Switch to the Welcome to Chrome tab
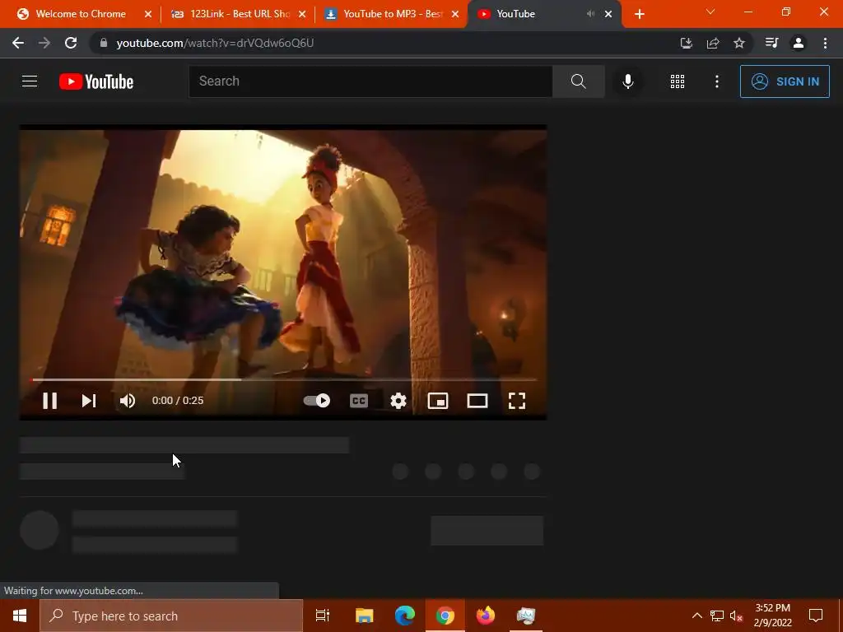843x632 pixels. [x=81, y=14]
